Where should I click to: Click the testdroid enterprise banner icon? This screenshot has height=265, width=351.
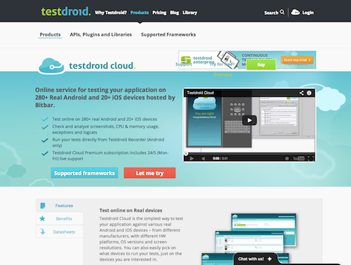tap(186, 60)
